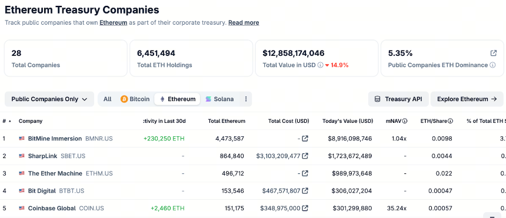Click the Bitcoin coin icon in filter tabs
506x218 pixels.
coord(124,99)
